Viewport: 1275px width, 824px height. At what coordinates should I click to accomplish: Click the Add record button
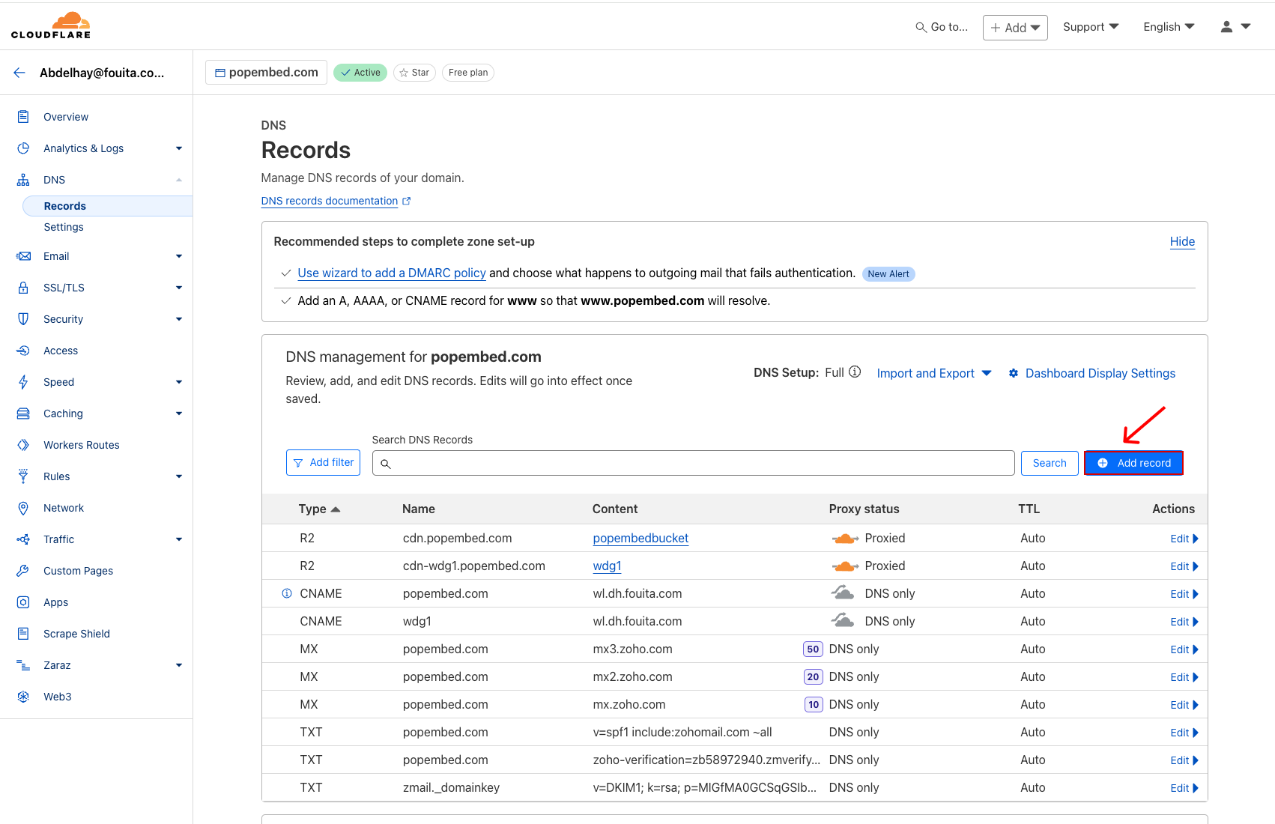pos(1133,463)
